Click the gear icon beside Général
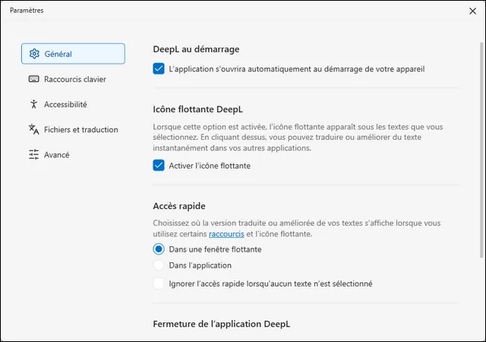 pyautogui.click(x=34, y=54)
